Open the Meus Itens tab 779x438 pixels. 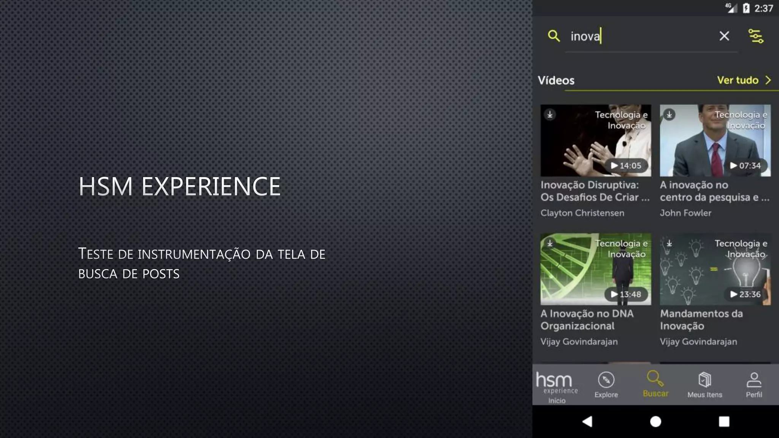(x=704, y=385)
